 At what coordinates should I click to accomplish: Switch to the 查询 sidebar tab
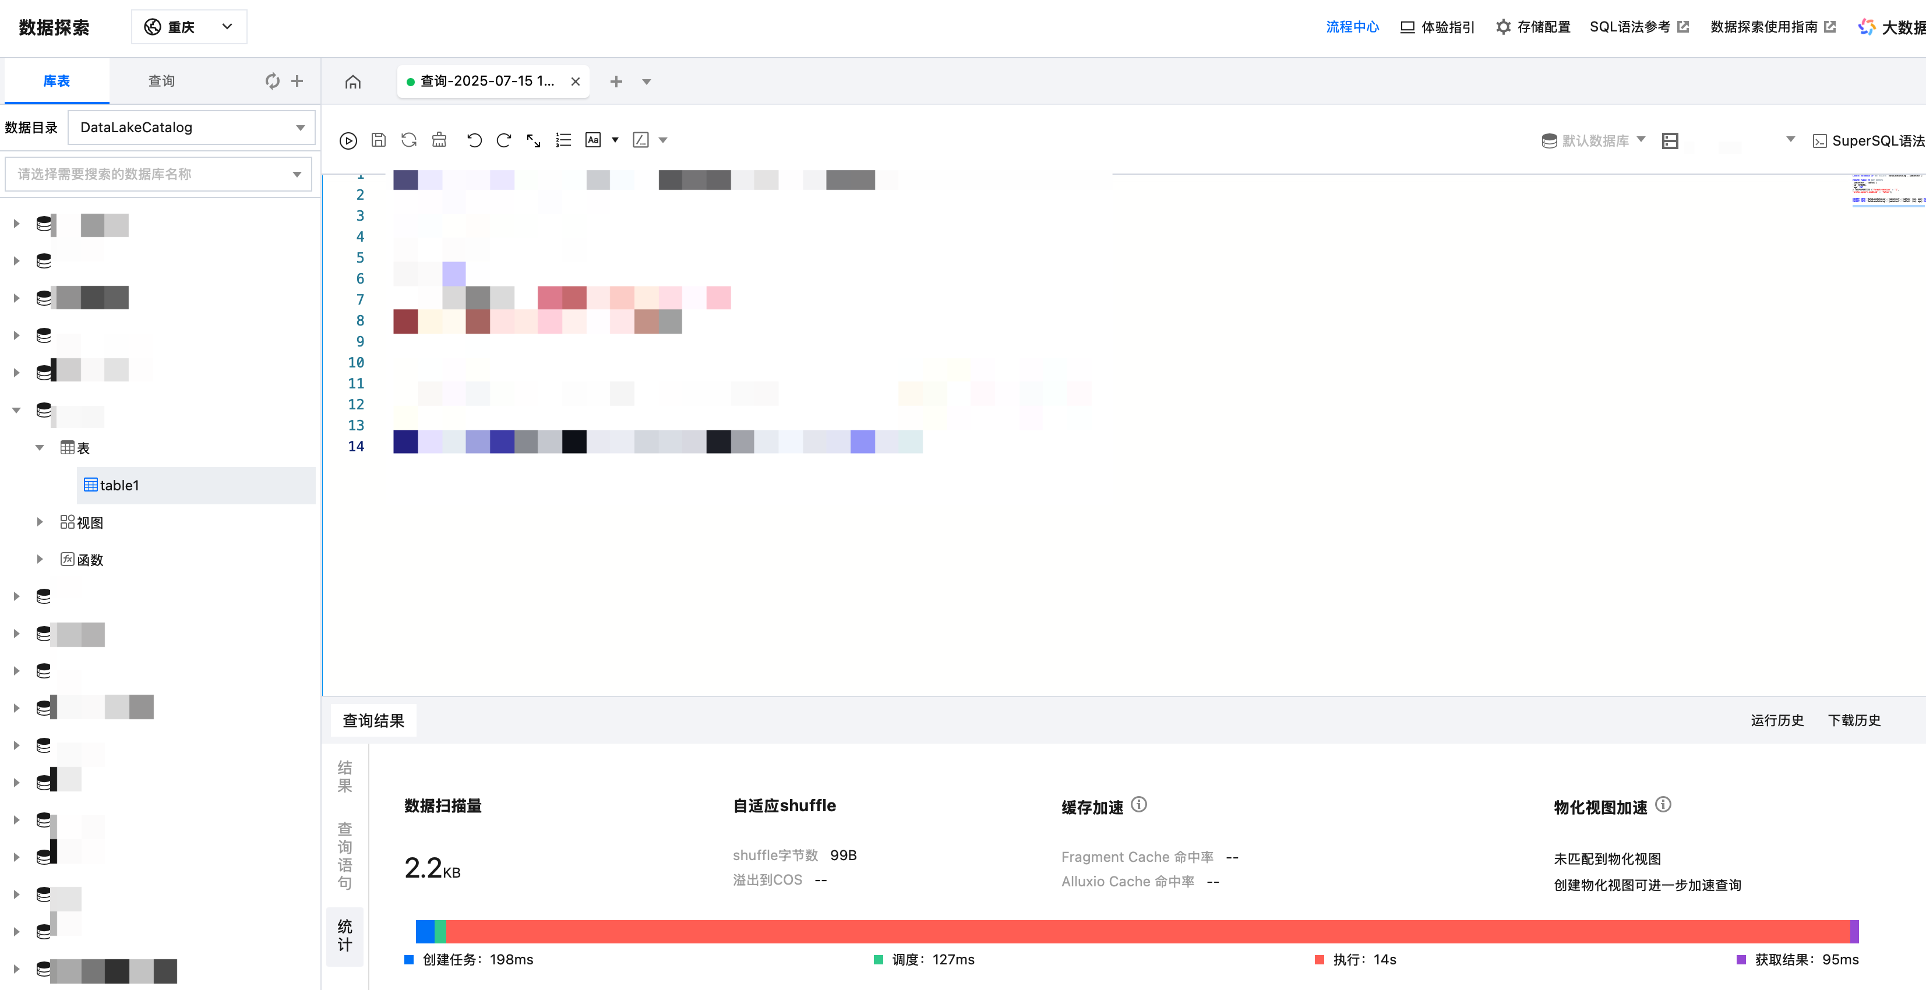tap(161, 81)
